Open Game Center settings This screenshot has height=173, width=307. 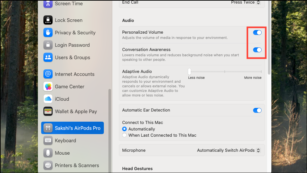coord(70,86)
